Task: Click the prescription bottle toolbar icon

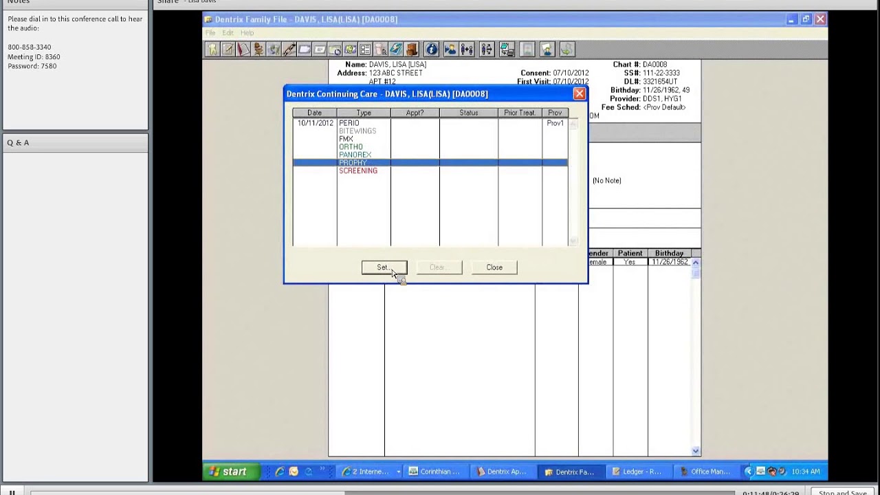Action: pyautogui.click(x=380, y=49)
